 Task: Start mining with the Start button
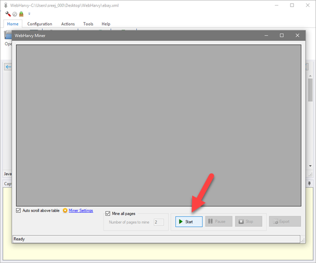(189, 222)
